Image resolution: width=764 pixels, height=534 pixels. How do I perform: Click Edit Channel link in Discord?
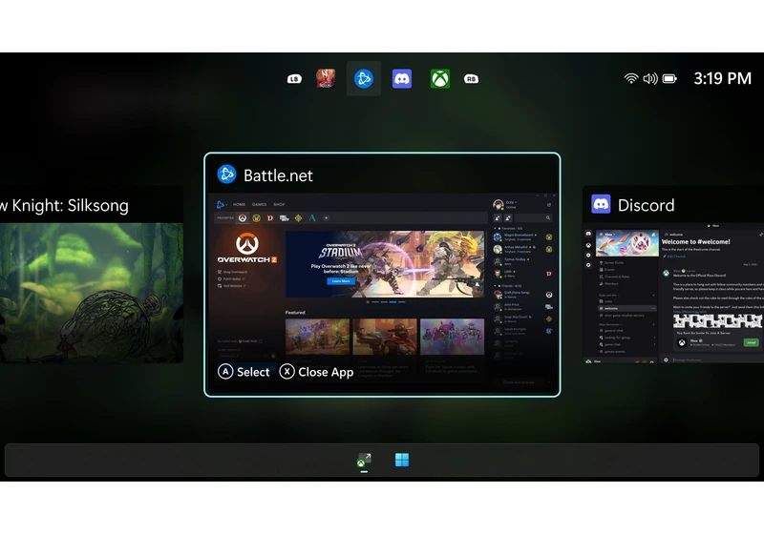pyautogui.click(x=675, y=257)
